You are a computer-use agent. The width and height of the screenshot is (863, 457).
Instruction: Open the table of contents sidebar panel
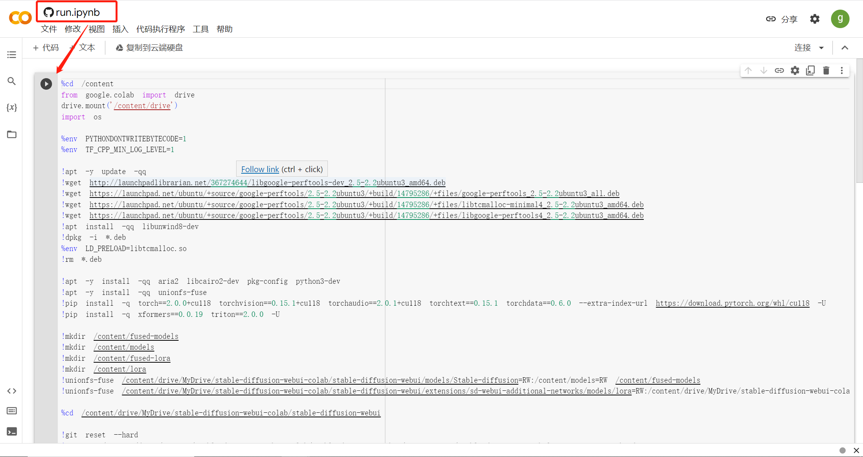coord(12,54)
